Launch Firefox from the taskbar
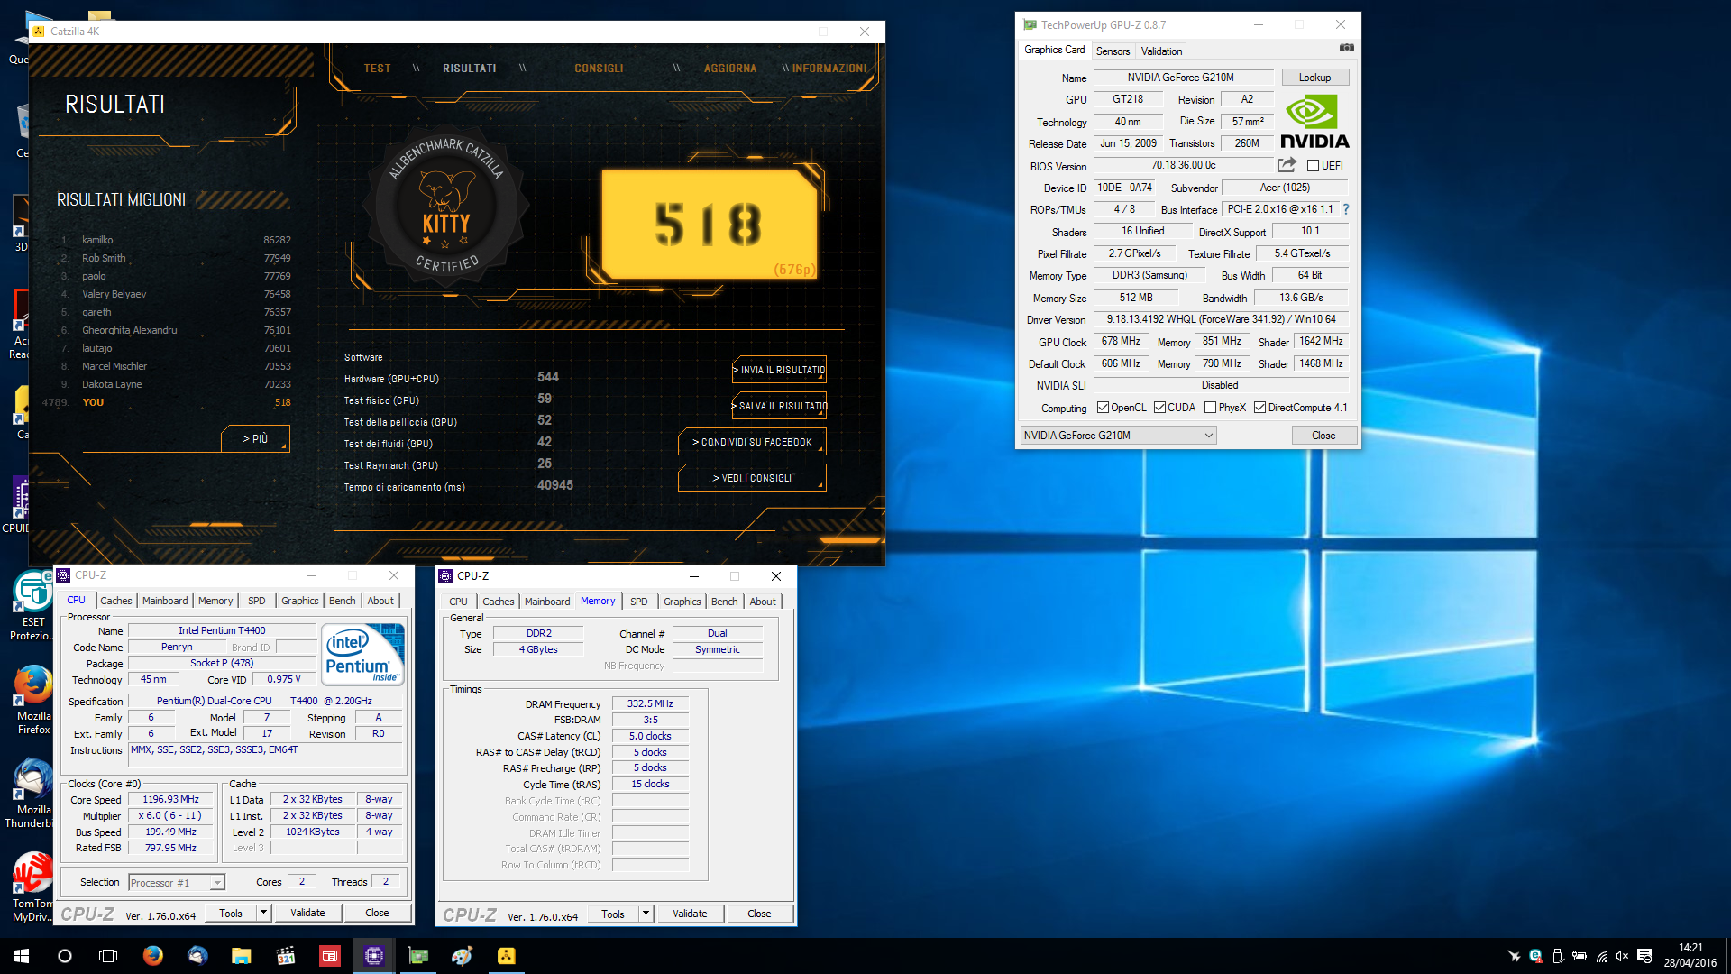Screen dimensions: 1731x974 coord(153,956)
